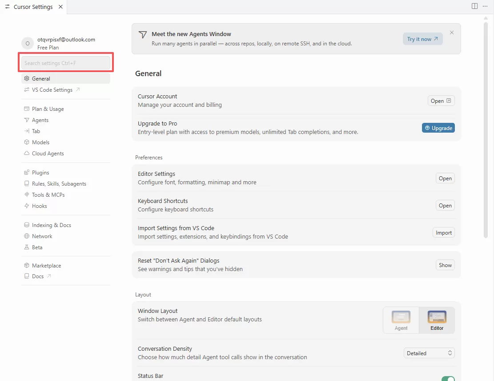Open the Conversation Density Detailed dropdown
Screen dimensions: 494x381
tap(429, 353)
